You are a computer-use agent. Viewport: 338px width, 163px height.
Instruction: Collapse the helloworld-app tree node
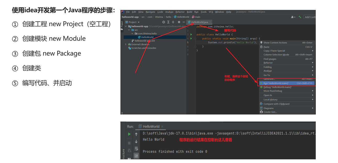[126, 26]
